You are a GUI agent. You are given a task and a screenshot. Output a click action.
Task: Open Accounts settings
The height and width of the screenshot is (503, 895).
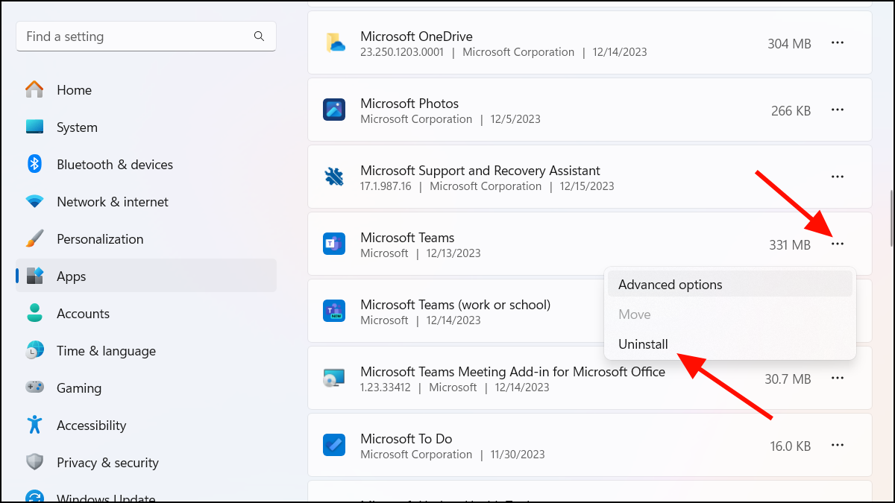pyautogui.click(x=146, y=314)
